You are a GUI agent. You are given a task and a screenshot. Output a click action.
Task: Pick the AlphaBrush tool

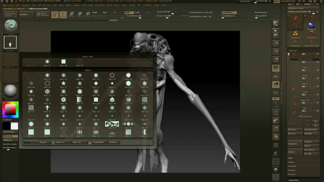[x=311, y=26]
